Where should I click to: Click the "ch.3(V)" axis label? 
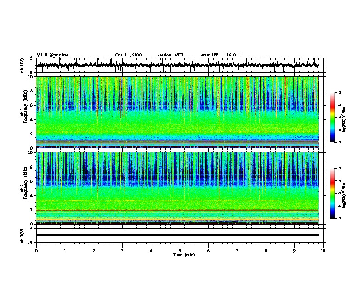tap(22, 236)
